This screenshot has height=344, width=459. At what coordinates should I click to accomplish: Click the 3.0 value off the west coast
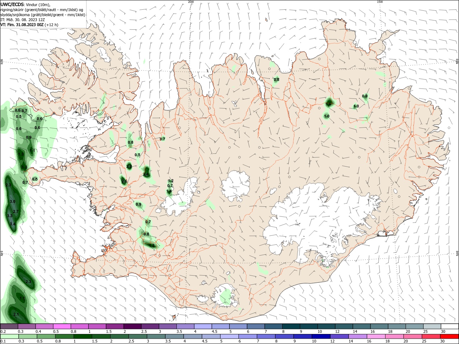pos(13,202)
